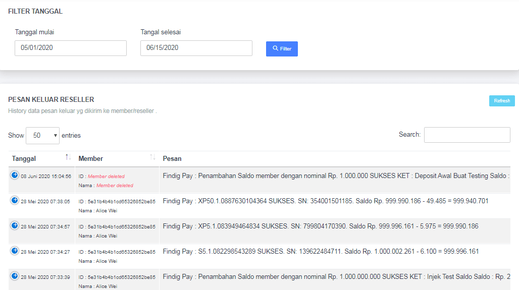Click message mentioning 'Deposit Awal Buat Testing'

coord(336,176)
